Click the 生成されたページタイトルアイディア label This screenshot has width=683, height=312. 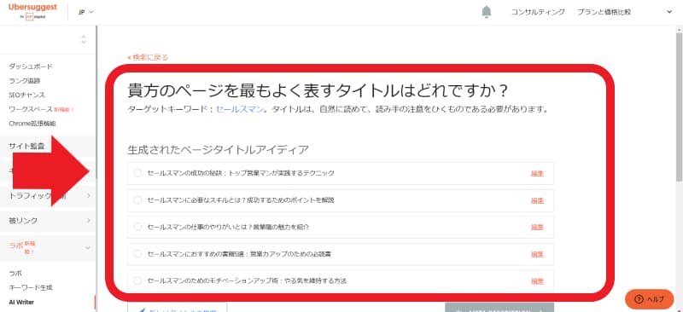coord(219,150)
